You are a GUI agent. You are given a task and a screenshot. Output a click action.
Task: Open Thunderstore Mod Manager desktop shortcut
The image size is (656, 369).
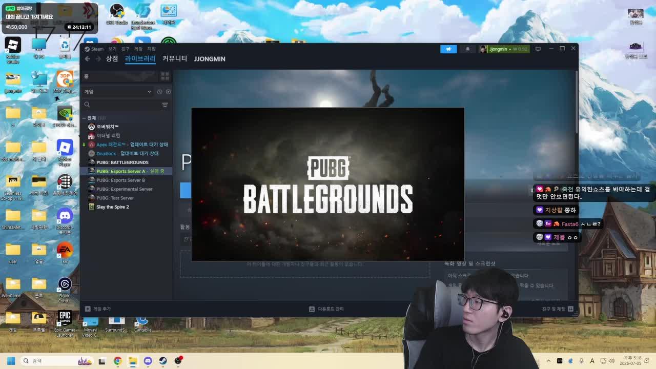(x=142, y=16)
